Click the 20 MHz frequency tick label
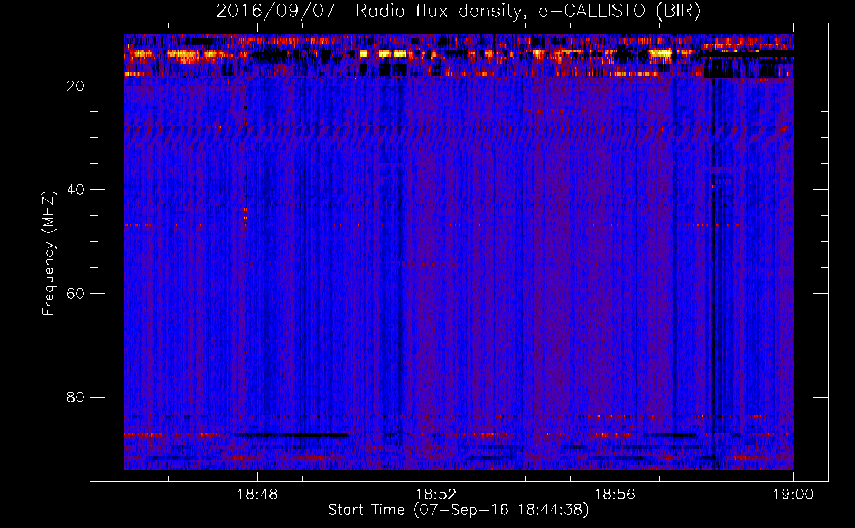This screenshot has width=855, height=528. tap(76, 86)
